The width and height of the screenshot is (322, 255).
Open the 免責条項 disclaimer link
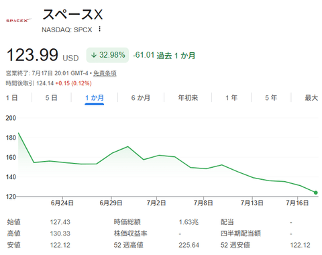click(105, 73)
